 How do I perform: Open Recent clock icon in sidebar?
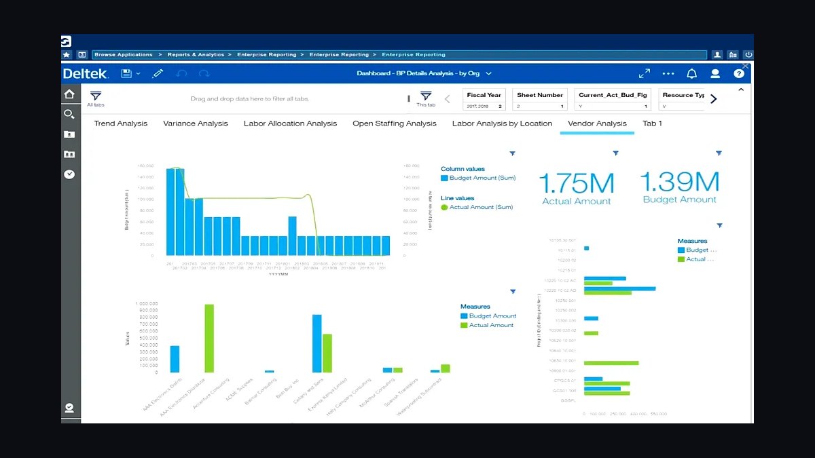coord(69,174)
